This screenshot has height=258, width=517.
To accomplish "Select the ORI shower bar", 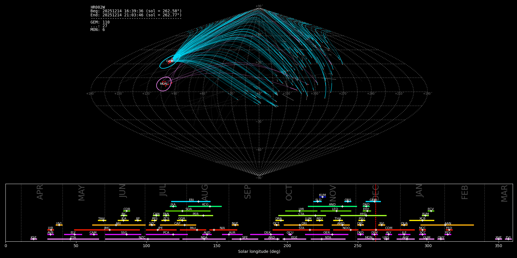I will point(303,225).
